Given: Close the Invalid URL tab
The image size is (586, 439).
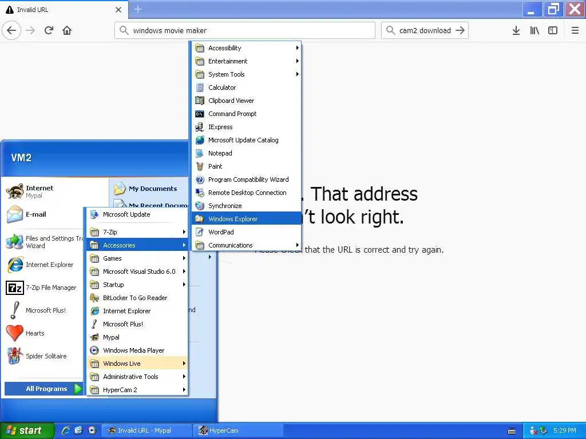Looking at the screenshot, I should click(x=118, y=10).
